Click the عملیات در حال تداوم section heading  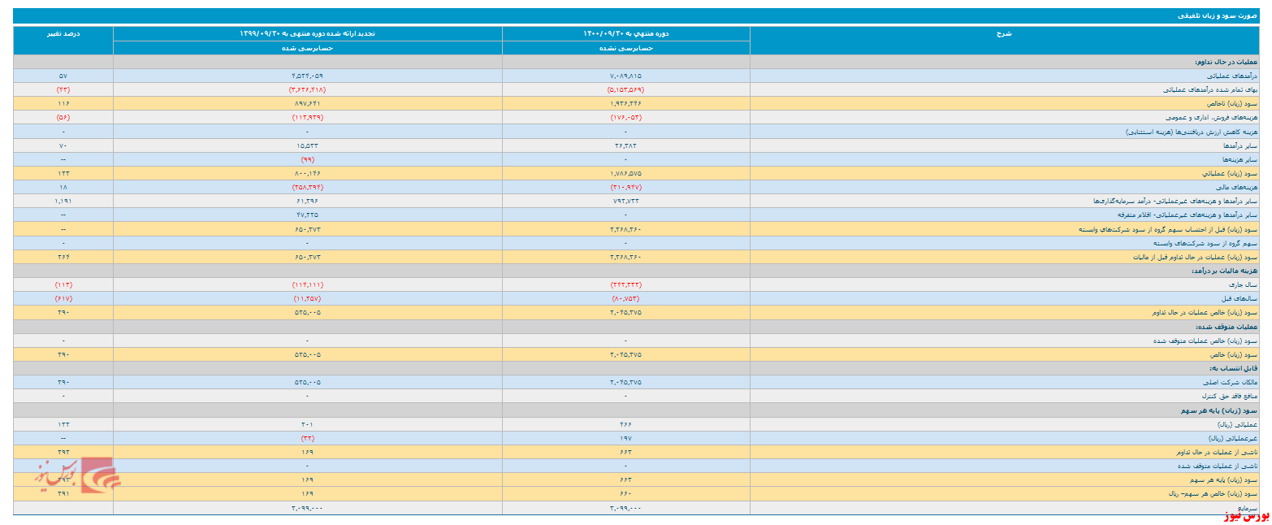[x=1226, y=62]
